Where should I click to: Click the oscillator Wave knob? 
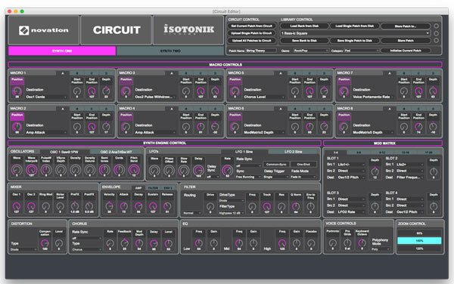[17, 170]
